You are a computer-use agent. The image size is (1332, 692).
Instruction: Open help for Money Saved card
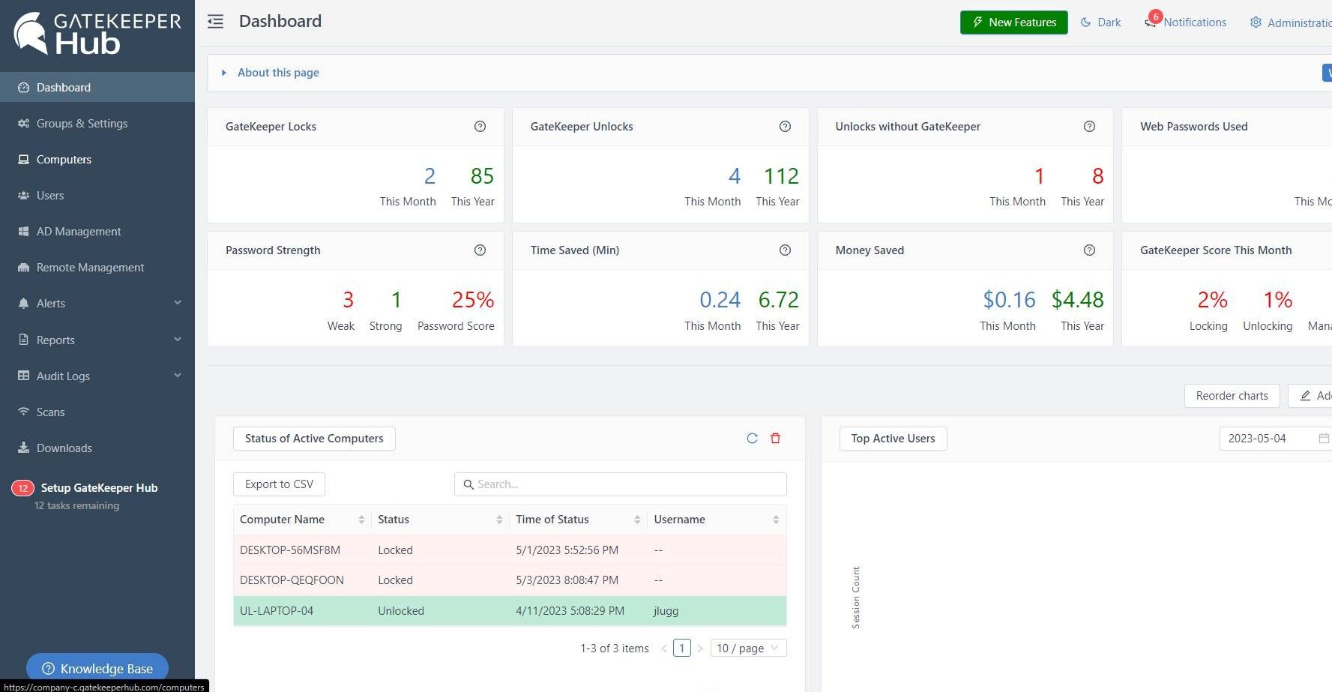click(1089, 250)
